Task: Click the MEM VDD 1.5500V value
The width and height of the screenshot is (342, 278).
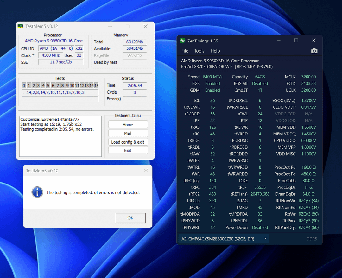Action: click(308, 127)
